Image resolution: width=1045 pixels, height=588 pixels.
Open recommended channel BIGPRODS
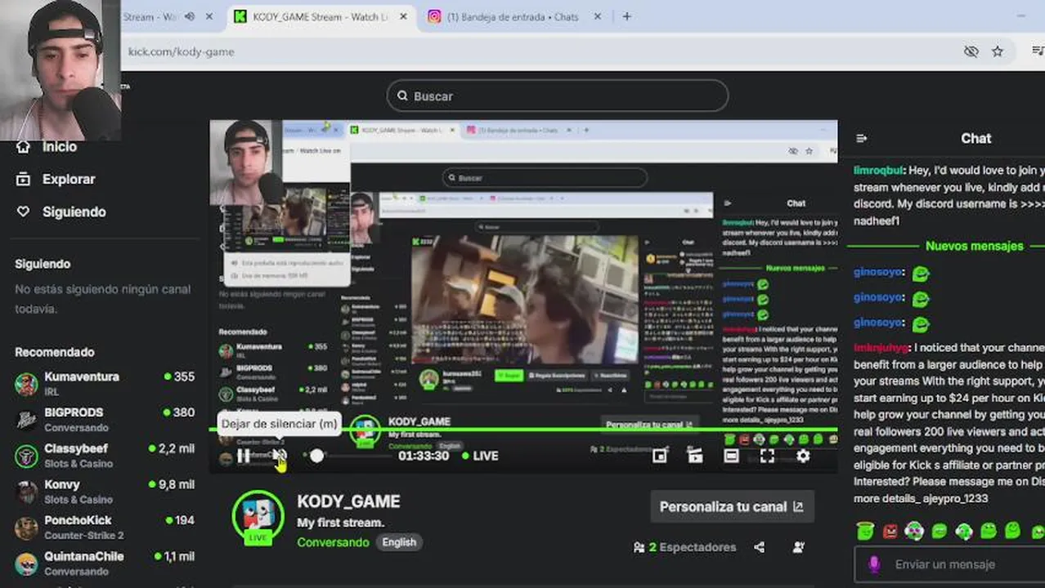105,419
